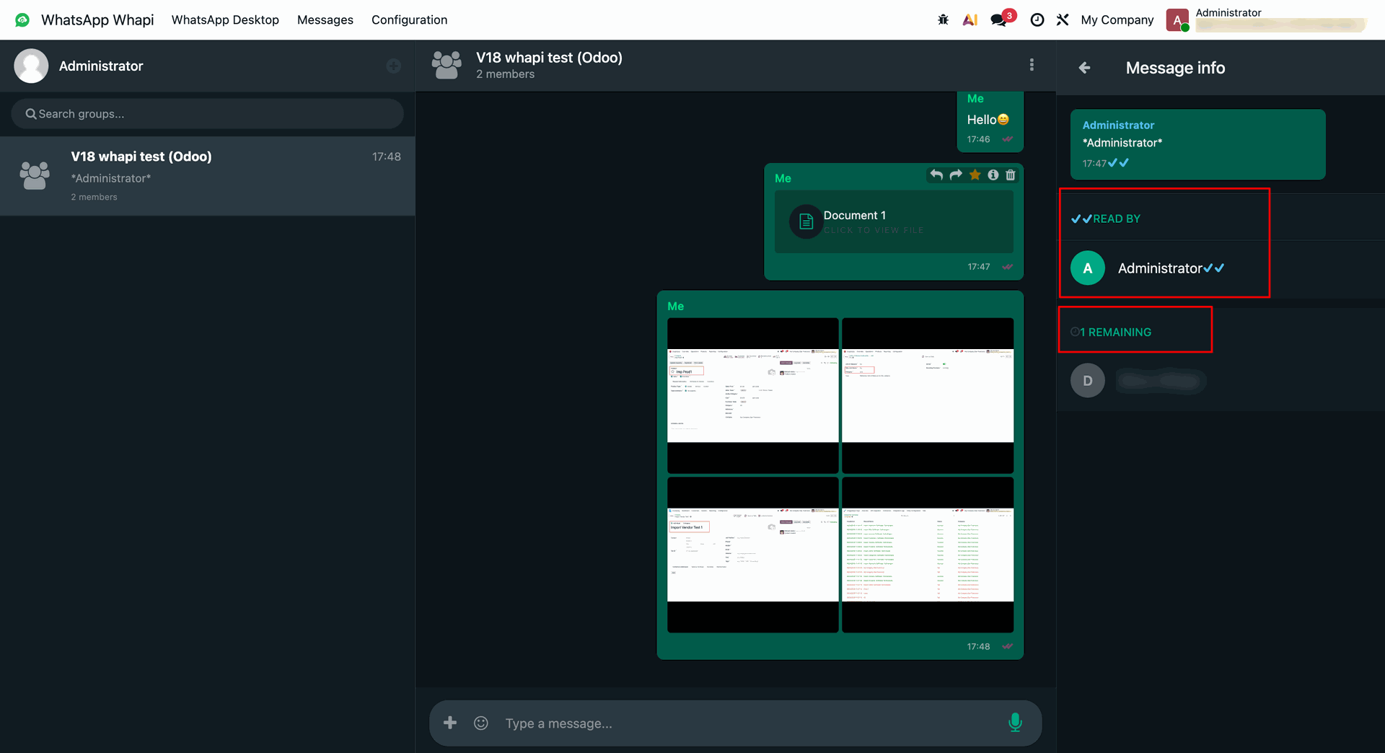The height and width of the screenshot is (753, 1385).
Task: Click the Hello message bubble
Action: coord(990,121)
